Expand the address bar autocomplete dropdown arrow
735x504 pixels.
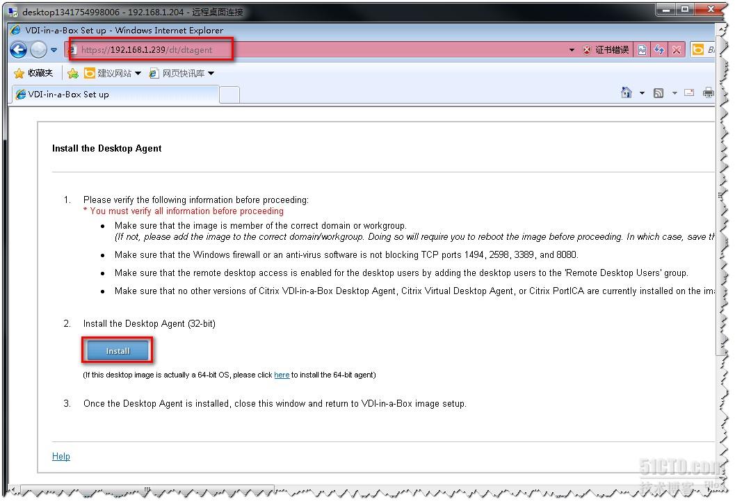click(x=572, y=49)
